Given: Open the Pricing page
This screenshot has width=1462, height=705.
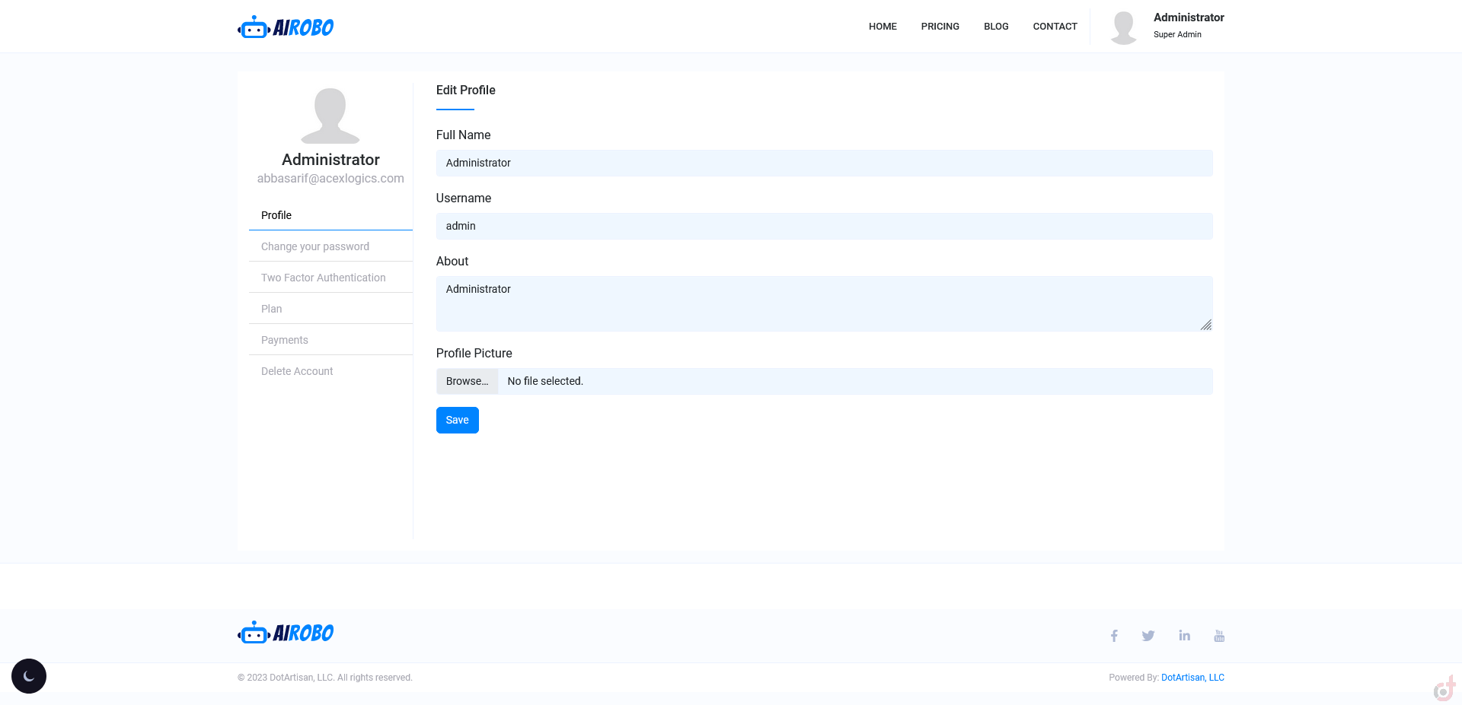Looking at the screenshot, I should point(940,27).
